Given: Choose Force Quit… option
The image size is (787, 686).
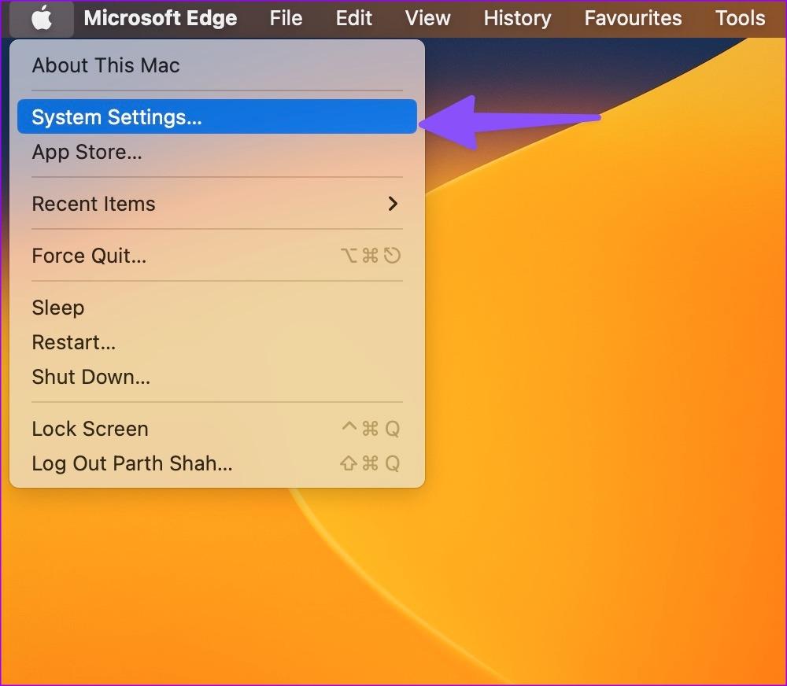Looking at the screenshot, I should pyautogui.click(x=217, y=256).
